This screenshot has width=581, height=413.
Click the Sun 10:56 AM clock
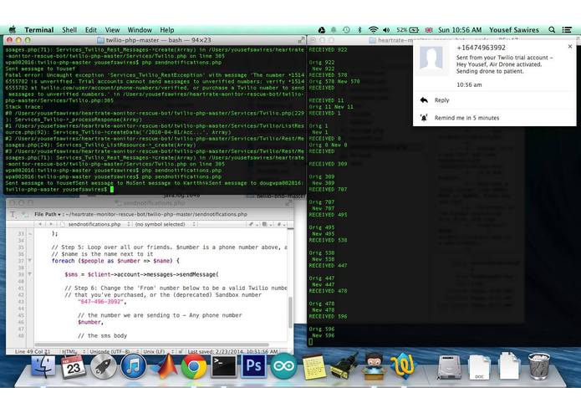click(460, 30)
